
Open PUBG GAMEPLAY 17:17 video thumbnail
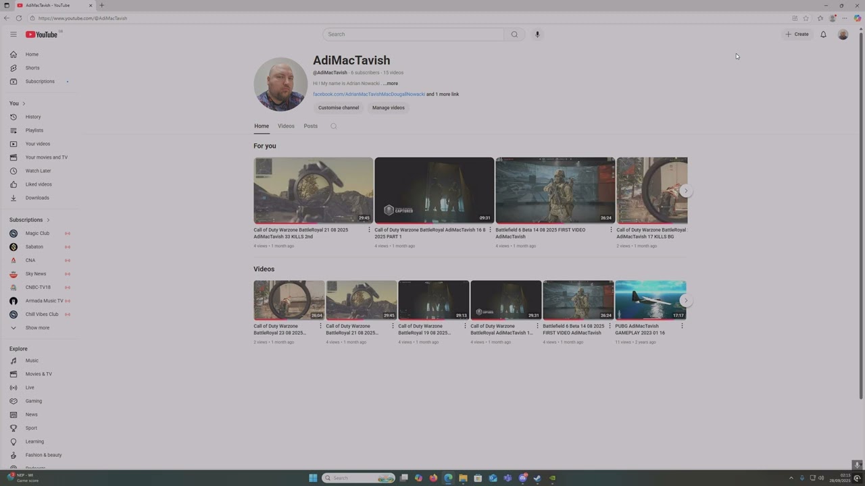point(651,300)
